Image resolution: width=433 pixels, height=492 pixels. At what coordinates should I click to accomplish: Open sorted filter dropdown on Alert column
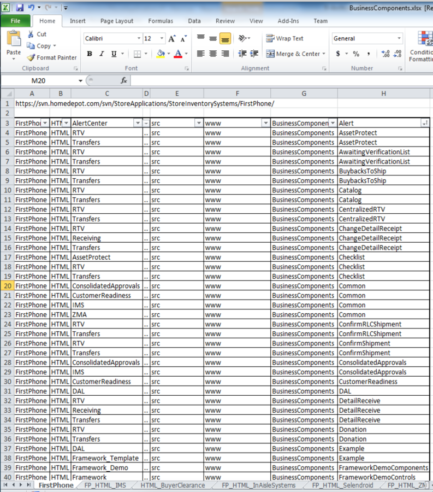[425, 123]
